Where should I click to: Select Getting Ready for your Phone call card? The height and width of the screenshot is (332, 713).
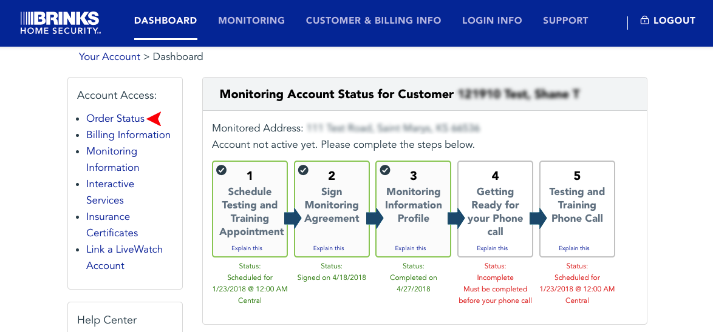click(495, 209)
